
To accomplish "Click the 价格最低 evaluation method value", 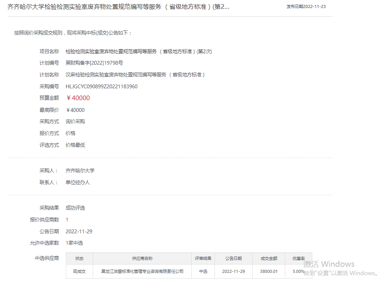I will 75,145.
